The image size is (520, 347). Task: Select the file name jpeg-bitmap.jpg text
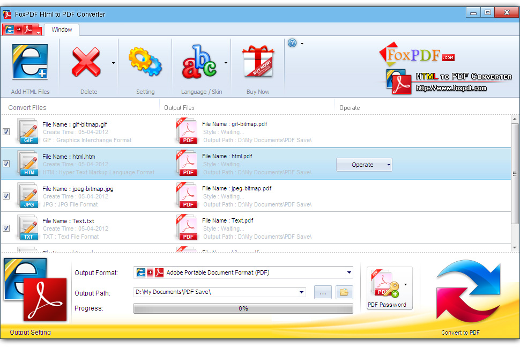pyautogui.click(x=93, y=189)
